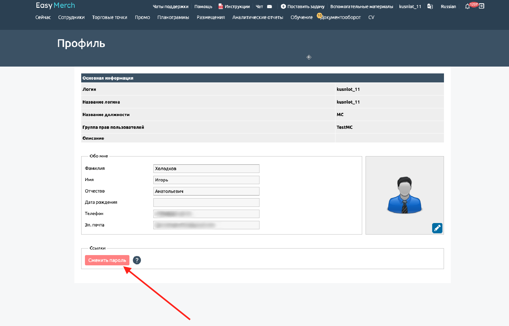Click the chat envelope icon

(269, 7)
